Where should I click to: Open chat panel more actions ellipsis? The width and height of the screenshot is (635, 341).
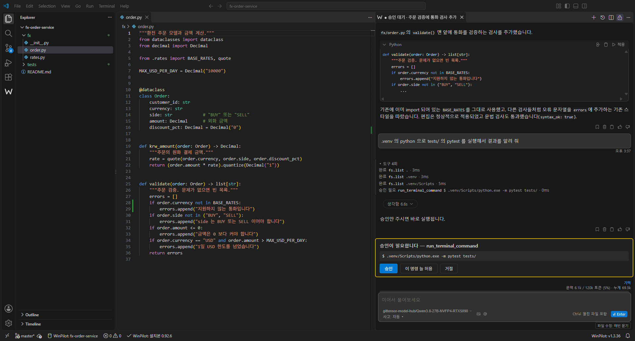coord(628,18)
